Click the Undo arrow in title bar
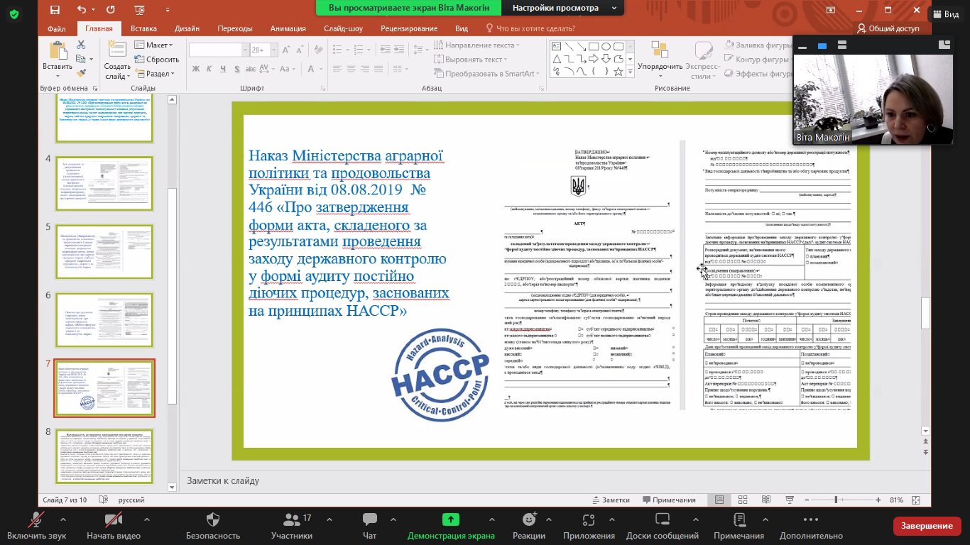The height and width of the screenshot is (545, 970). click(81, 10)
